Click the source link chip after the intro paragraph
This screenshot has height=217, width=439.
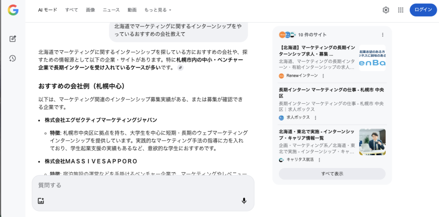click(x=180, y=68)
